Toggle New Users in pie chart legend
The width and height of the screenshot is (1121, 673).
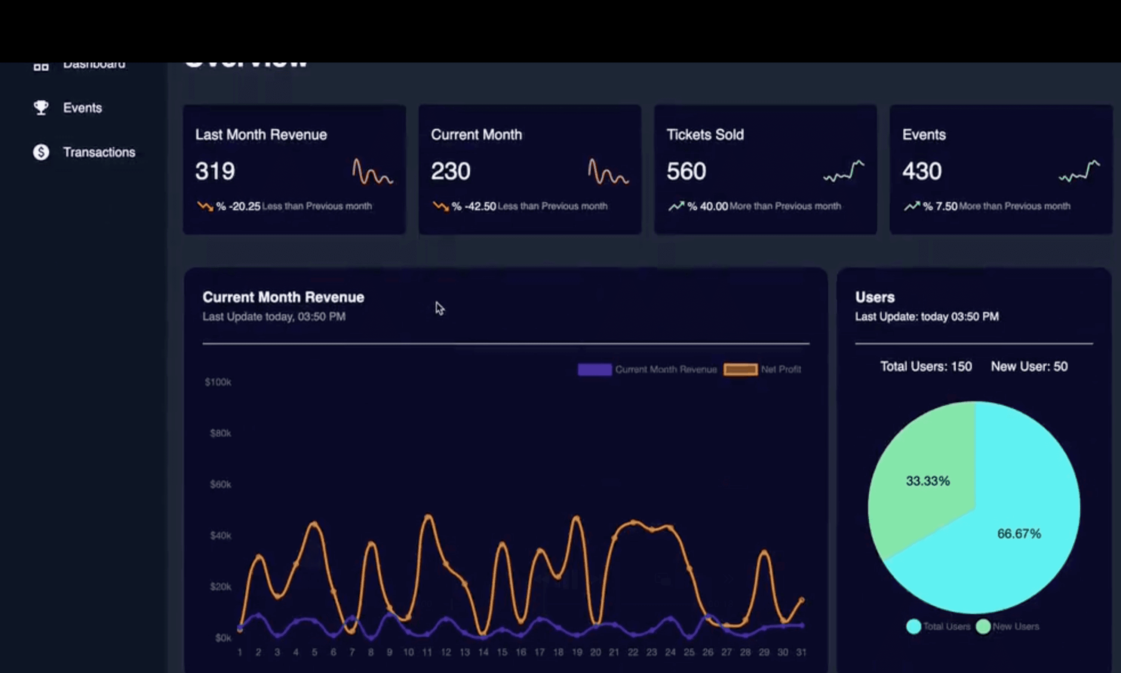[x=1008, y=626]
